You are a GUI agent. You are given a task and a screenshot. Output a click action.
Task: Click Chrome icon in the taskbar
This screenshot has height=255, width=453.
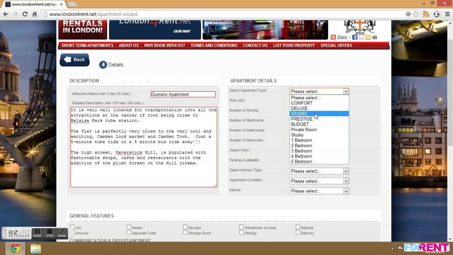point(15,249)
